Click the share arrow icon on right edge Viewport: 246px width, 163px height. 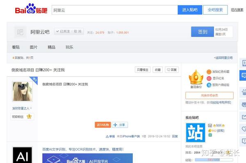[243, 117]
